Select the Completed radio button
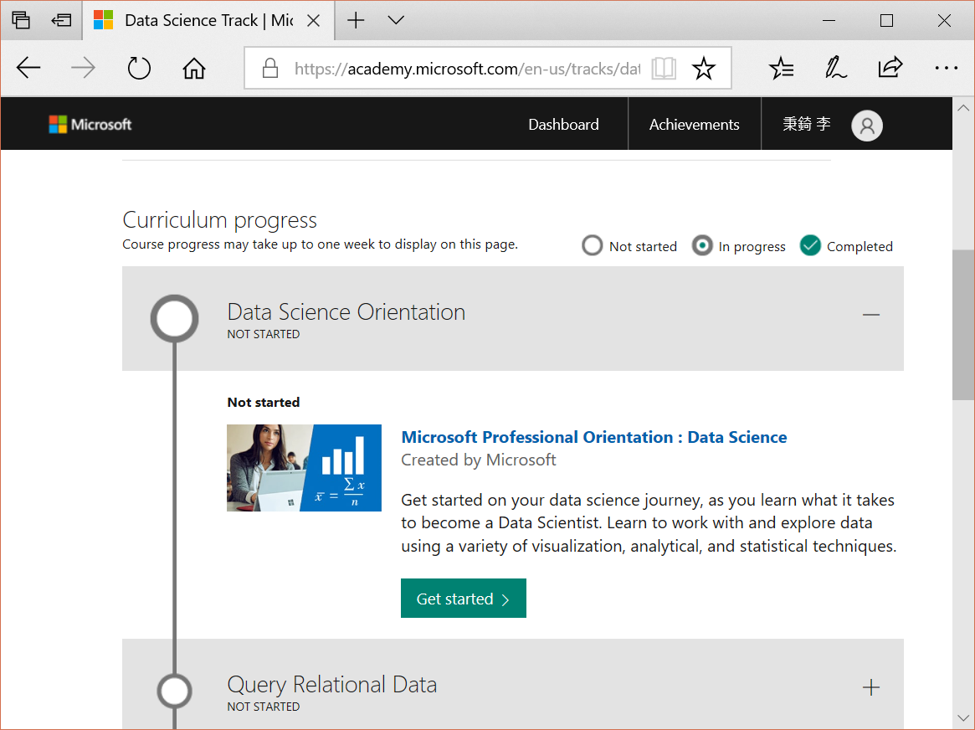This screenshot has height=730, width=975. [x=809, y=245]
